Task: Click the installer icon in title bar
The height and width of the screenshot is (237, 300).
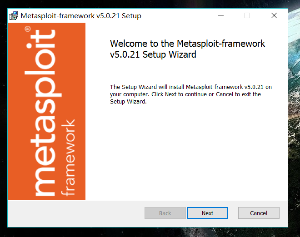Action: point(14,15)
